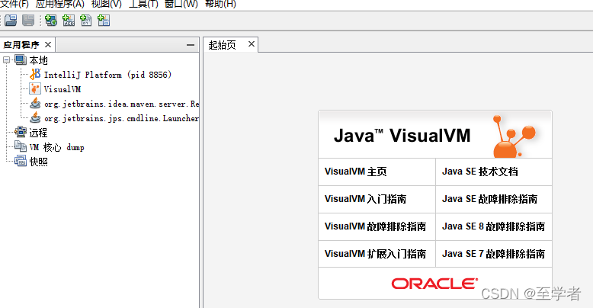Open the 应用程序(A) menu
The height and width of the screenshot is (308, 593).
(x=59, y=4)
